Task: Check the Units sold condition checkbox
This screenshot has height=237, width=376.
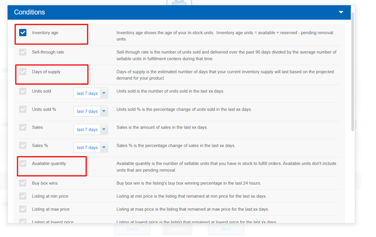Action: point(23,91)
